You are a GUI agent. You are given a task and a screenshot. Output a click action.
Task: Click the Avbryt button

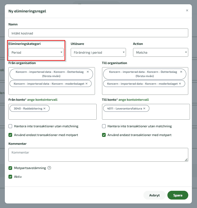154,195
